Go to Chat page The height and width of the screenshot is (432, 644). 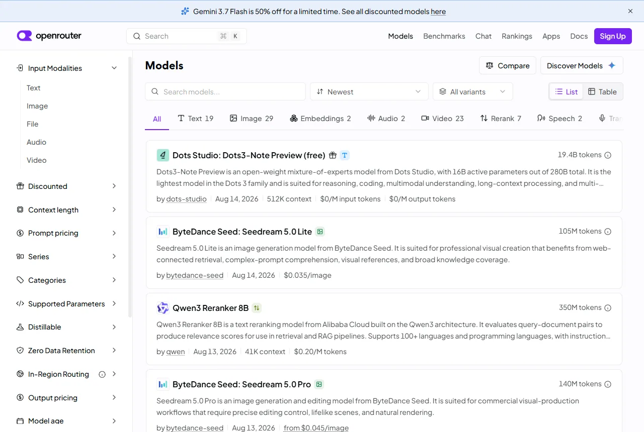[x=484, y=36]
